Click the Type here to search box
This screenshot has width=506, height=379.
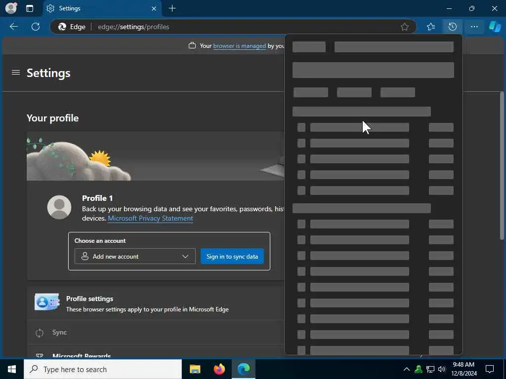tap(103, 369)
